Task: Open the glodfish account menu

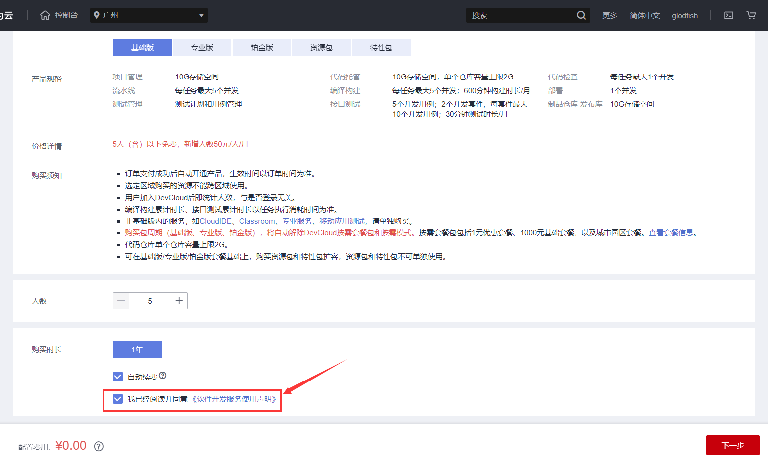Action: click(685, 15)
